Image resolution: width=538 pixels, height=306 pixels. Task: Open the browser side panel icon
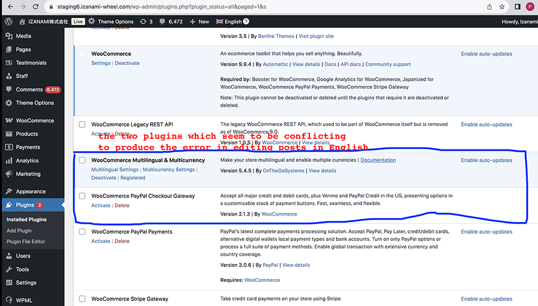tap(518, 6)
